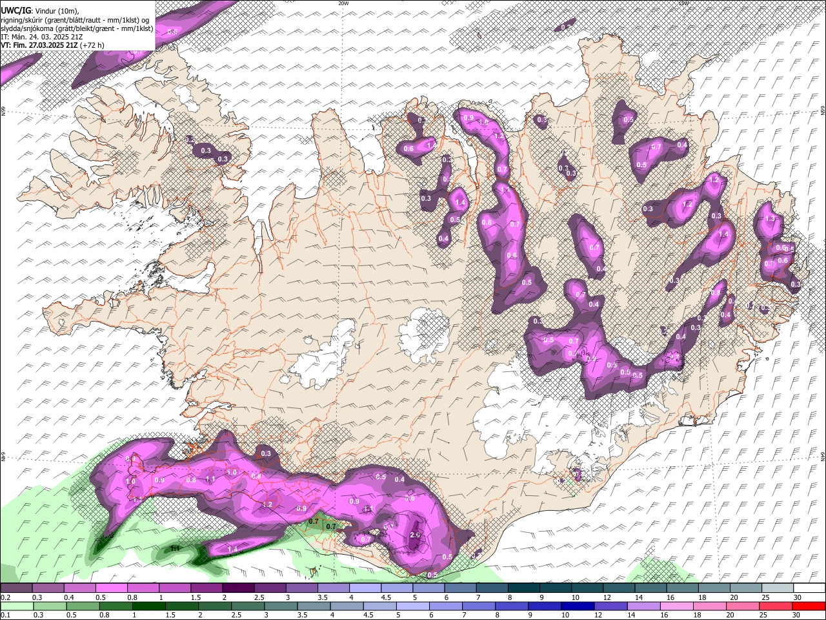Click the 'VT: Fim. 27.03.2025 21Z' valid time

click(x=39, y=45)
